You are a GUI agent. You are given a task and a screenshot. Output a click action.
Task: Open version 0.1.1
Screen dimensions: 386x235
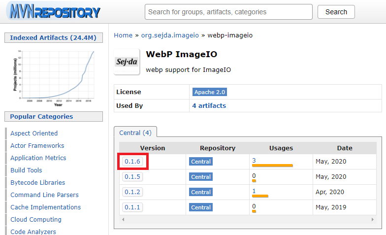[132, 207]
